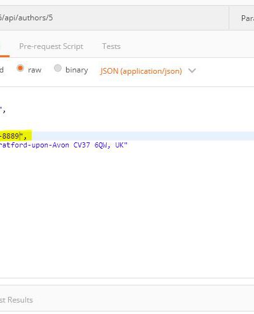
Task: Click the highlighted -8889 text in editor
Action: (x=10, y=136)
